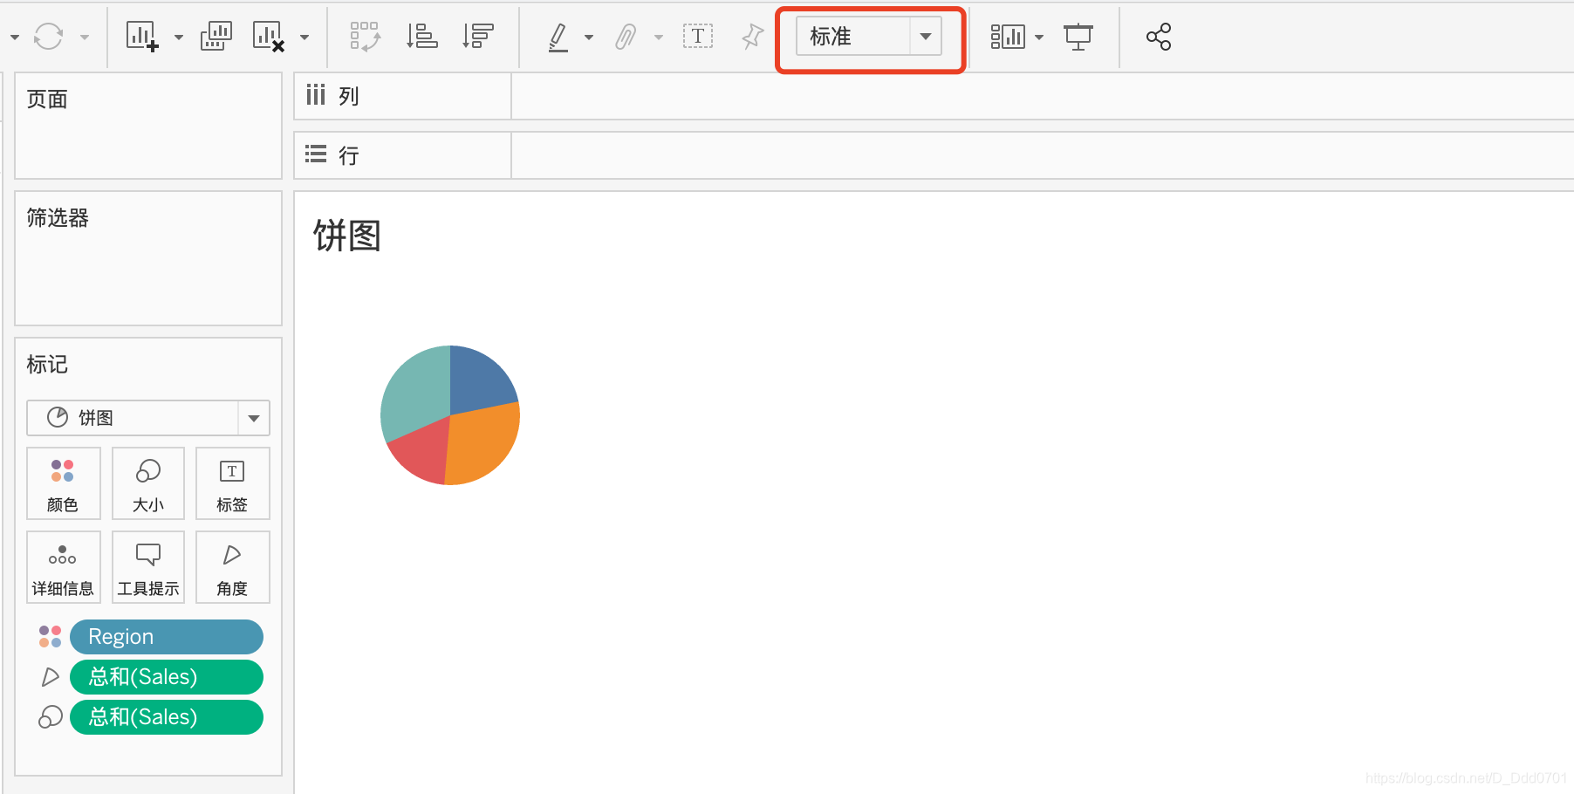This screenshot has height=794, width=1574.
Task: Click the 页面 pages card title
Action: [47, 99]
